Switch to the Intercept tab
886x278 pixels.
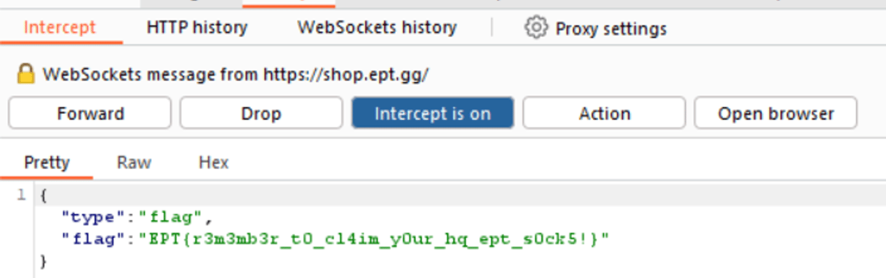[x=60, y=28]
